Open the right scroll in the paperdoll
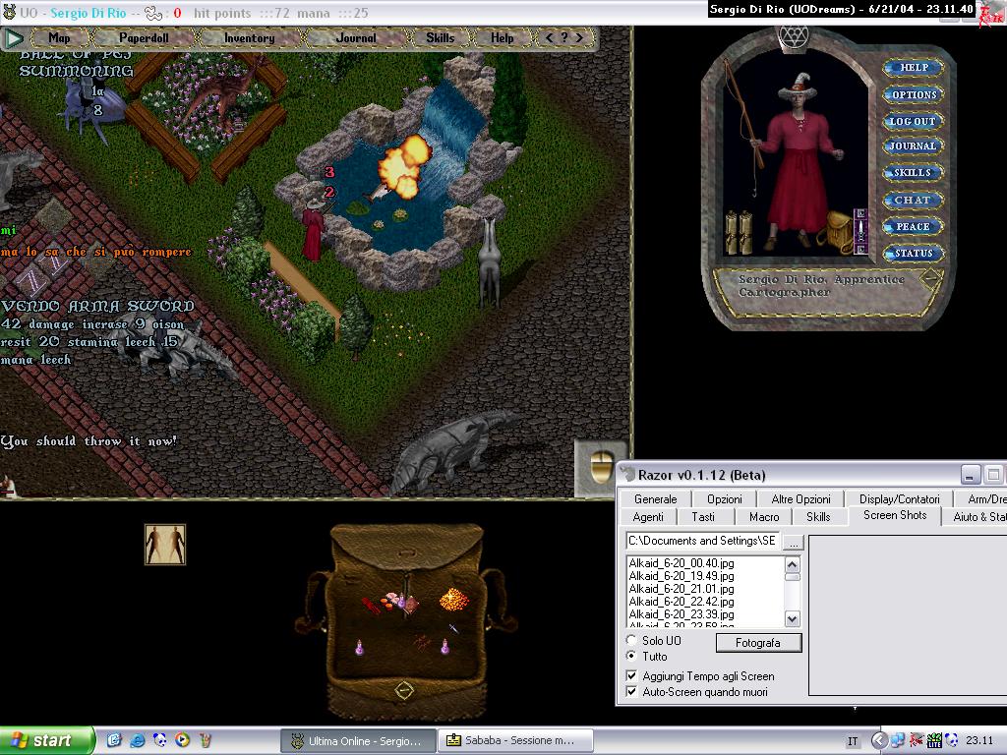The height and width of the screenshot is (755, 1007). [x=745, y=233]
